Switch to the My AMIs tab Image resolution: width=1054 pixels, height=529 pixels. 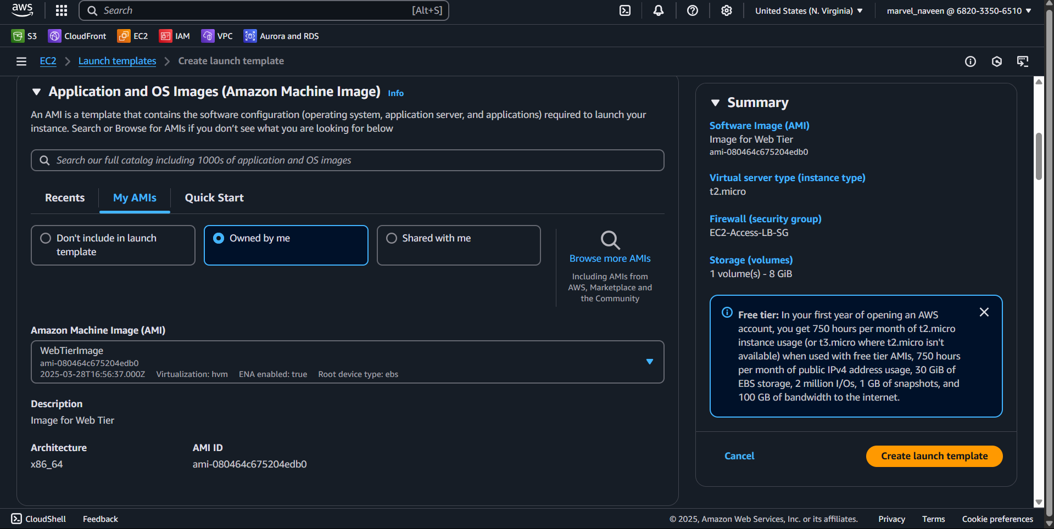click(135, 198)
